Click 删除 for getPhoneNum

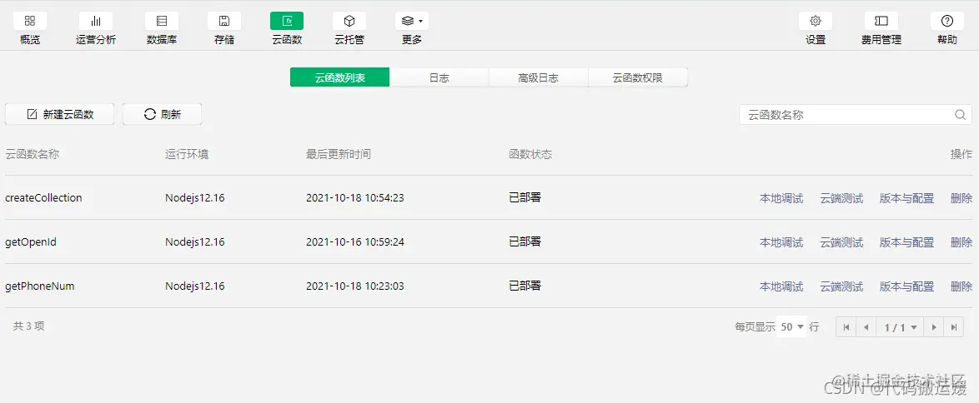961,286
